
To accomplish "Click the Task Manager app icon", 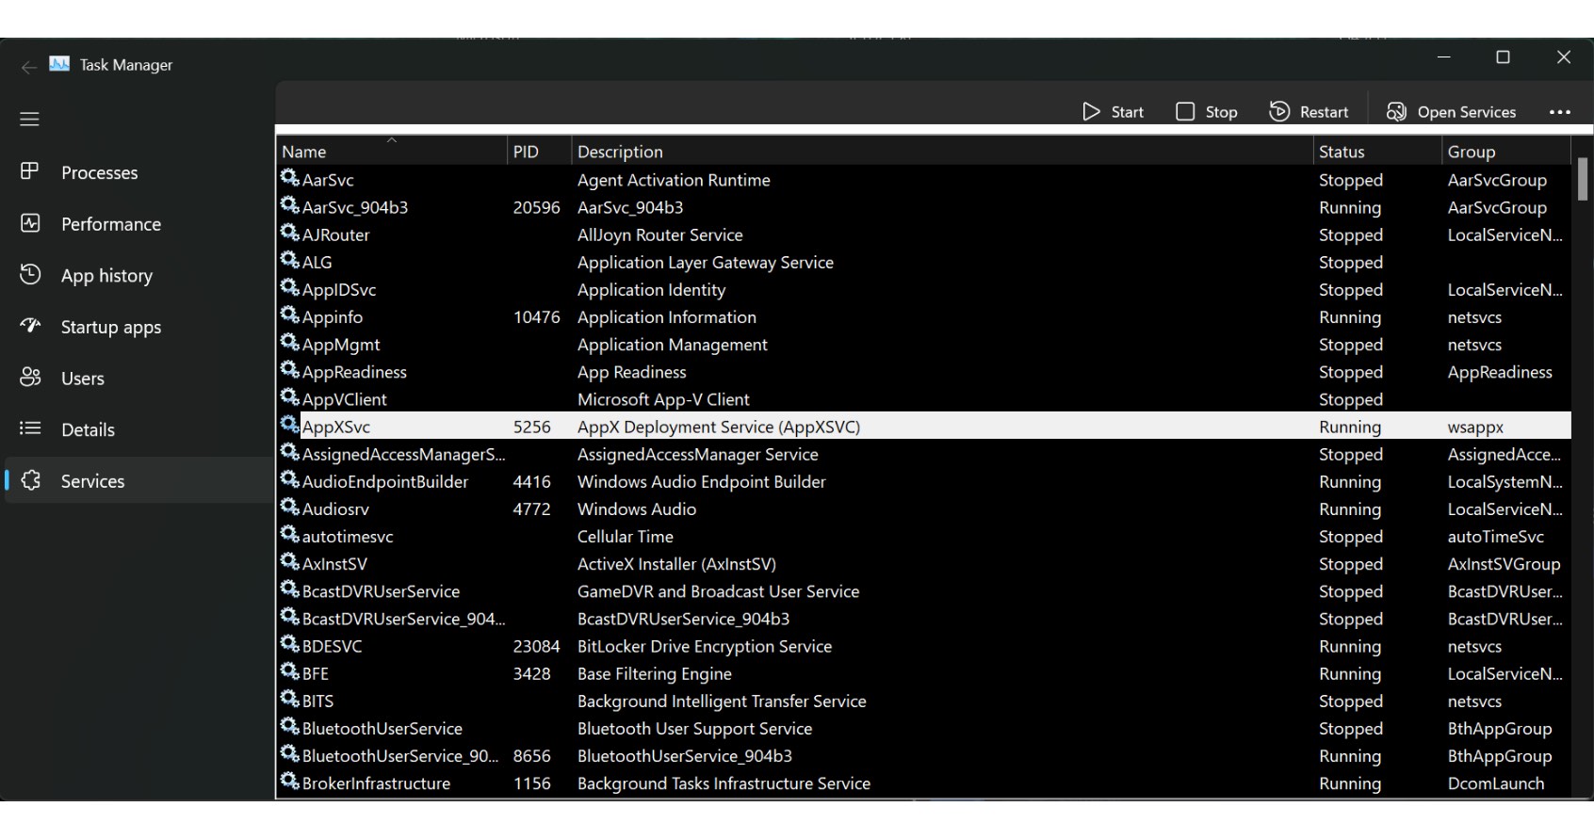I will [x=59, y=64].
